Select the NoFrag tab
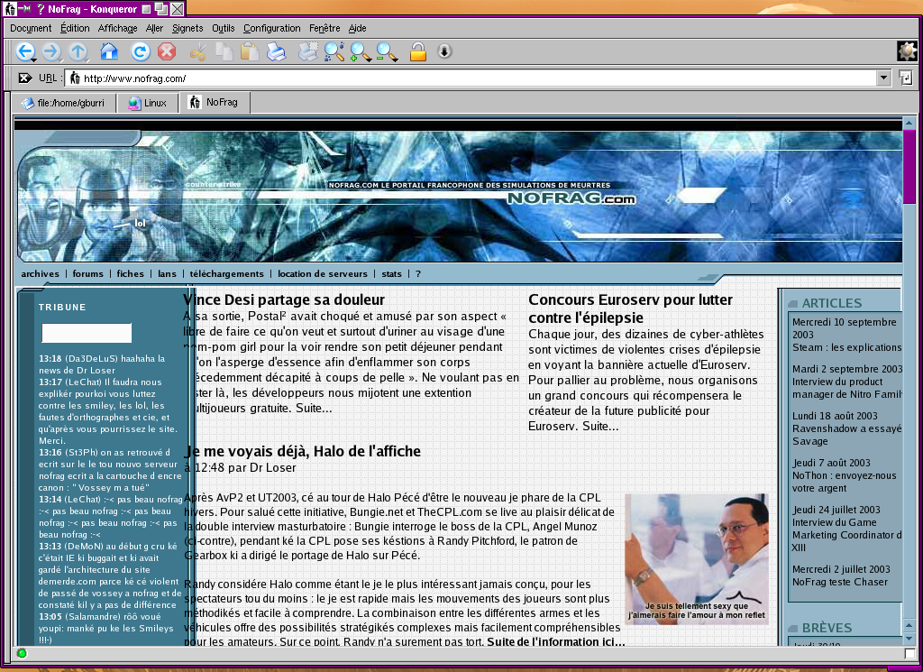 (x=215, y=103)
